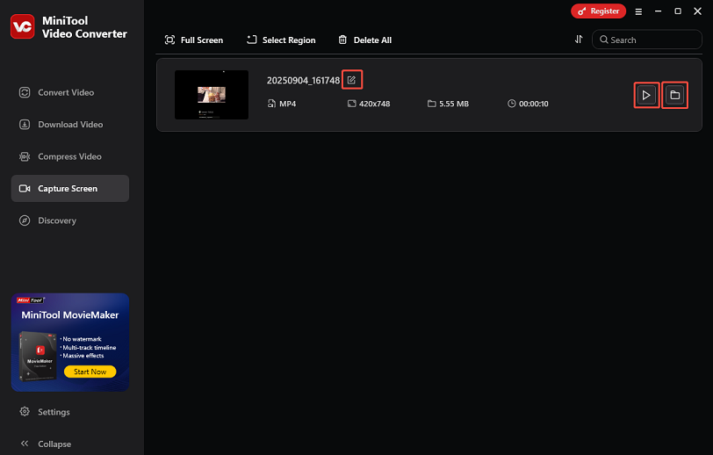Click the Capture Screen camera icon

pyautogui.click(x=25, y=188)
